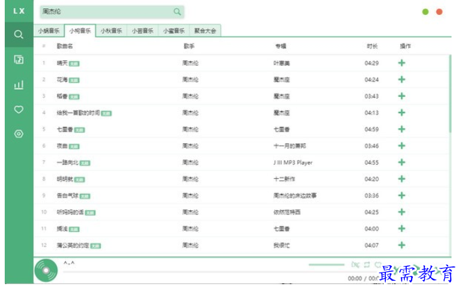
Task: Open the leaderboard chart sidebar icon
Action: [x=18, y=85]
